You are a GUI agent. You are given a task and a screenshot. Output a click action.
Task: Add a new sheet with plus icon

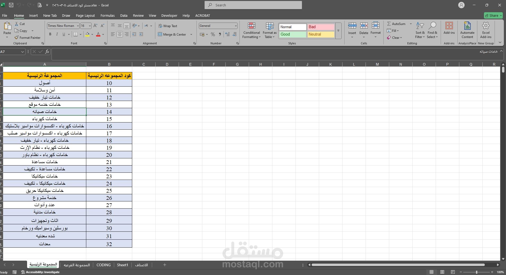point(165,265)
